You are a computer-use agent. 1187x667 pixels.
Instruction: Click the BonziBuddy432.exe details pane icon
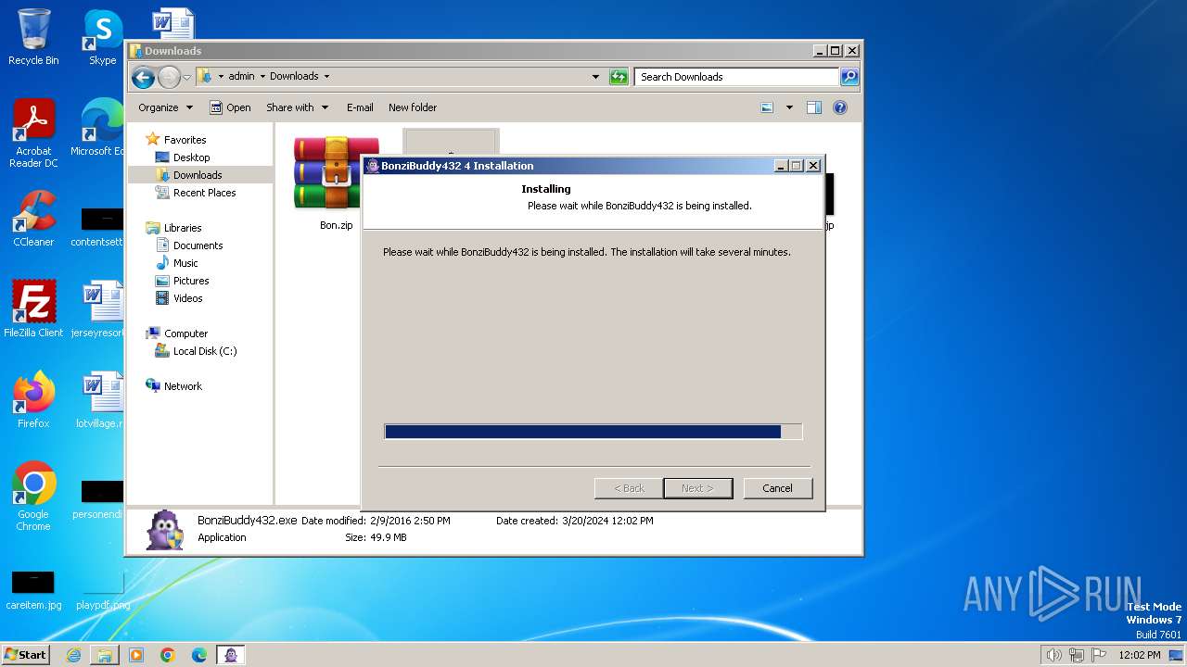165,530
